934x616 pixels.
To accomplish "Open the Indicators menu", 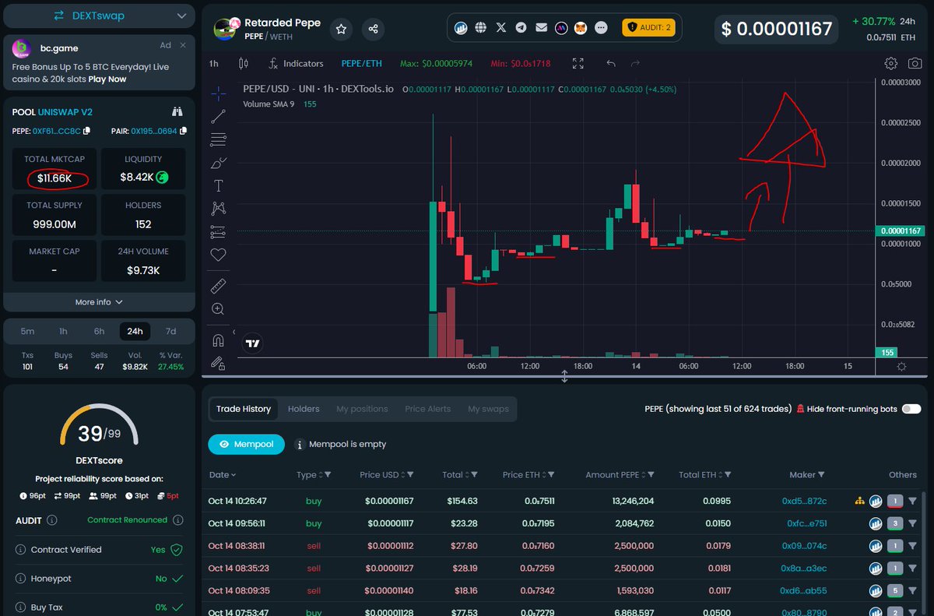I will coord(296,63).
